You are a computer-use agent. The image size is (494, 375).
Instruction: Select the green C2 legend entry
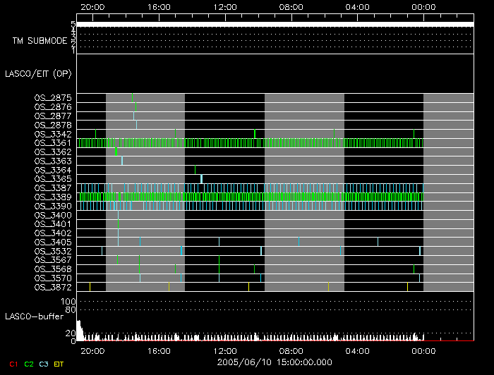[x=29, y=364]
